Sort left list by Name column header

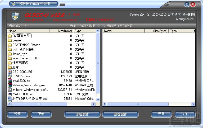pyautogui.click(x=28, y=31)
